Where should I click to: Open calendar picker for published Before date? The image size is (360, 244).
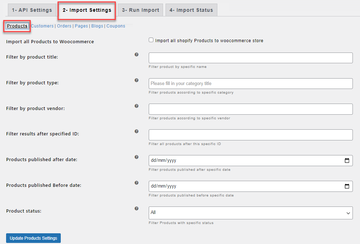point(347,186)
